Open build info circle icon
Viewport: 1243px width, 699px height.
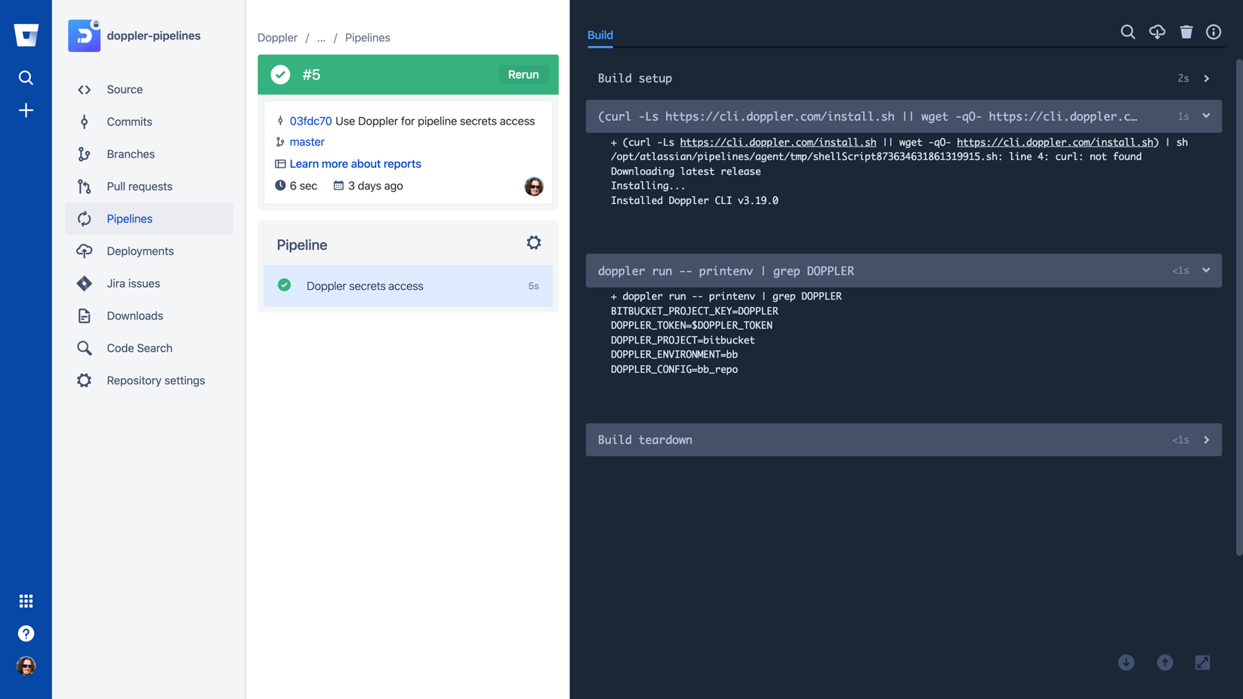(x=1214, y=32)
